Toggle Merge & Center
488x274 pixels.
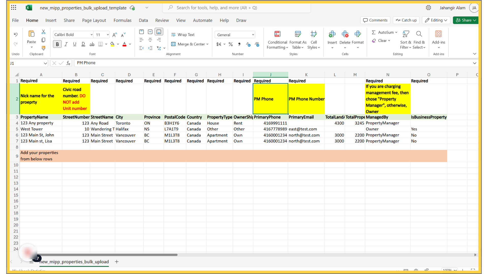pyautogui.click(x=188, y=44)
